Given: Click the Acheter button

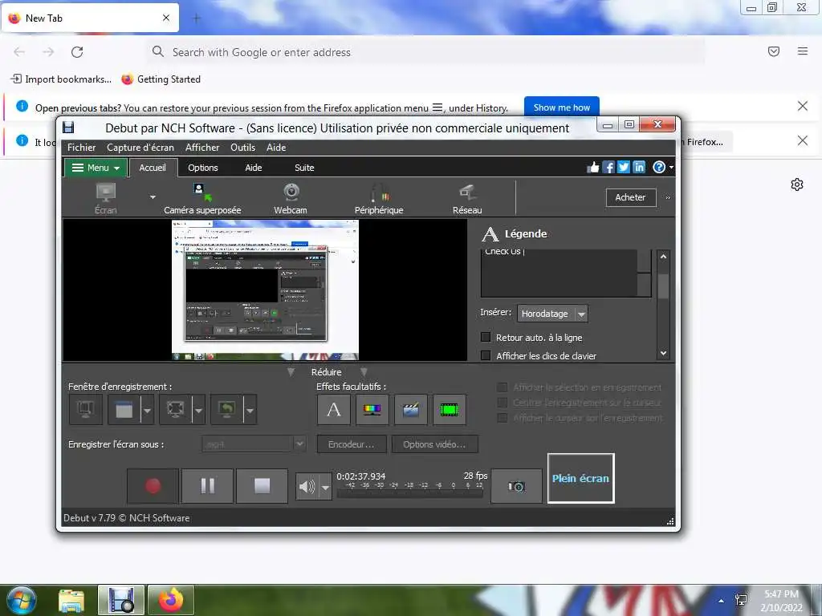Looking at the screenshot, I should tap(630, 197).
